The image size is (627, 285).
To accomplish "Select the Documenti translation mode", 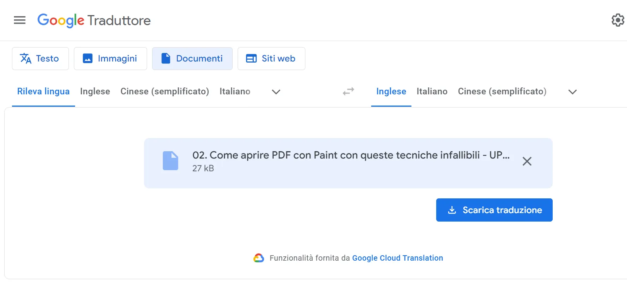I will tap(192, 58).
